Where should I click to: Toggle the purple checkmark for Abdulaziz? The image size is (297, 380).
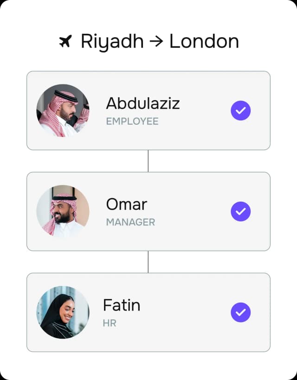coord(240,110)
